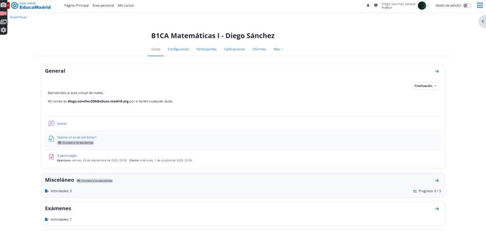Click the AulaVirtual breadcrumb link
The width and height of the screenshot is (486, 231).
(18, 17)
